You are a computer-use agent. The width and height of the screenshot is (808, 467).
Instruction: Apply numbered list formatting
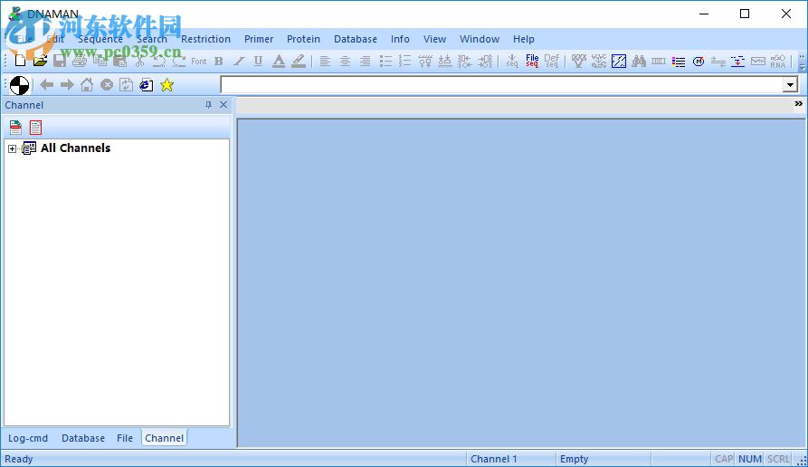coord(405,61)
